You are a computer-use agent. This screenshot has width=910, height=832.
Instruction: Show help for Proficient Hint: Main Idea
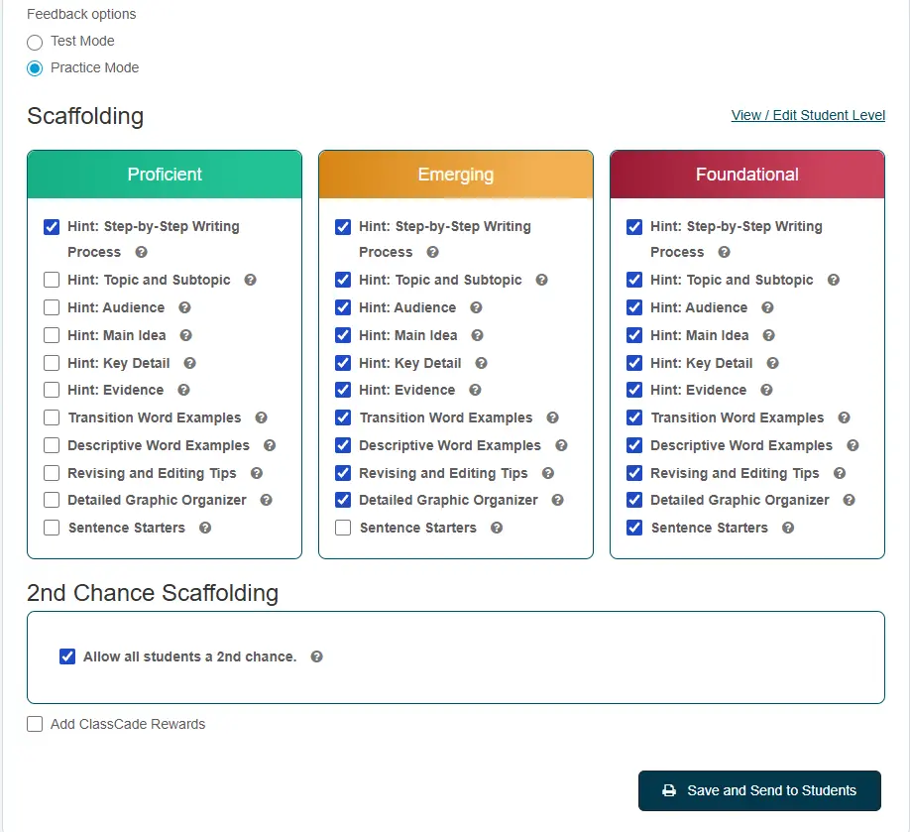185,335
